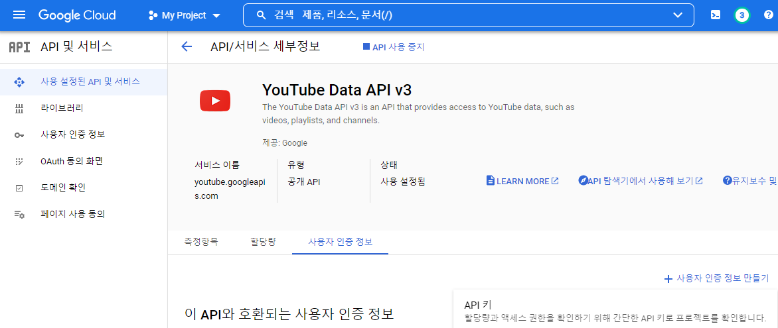This screenshot has height=328, width=778.
Task: Click the page usage agreement gear icon
Action: pyautogui.click(x=19, y=215)
